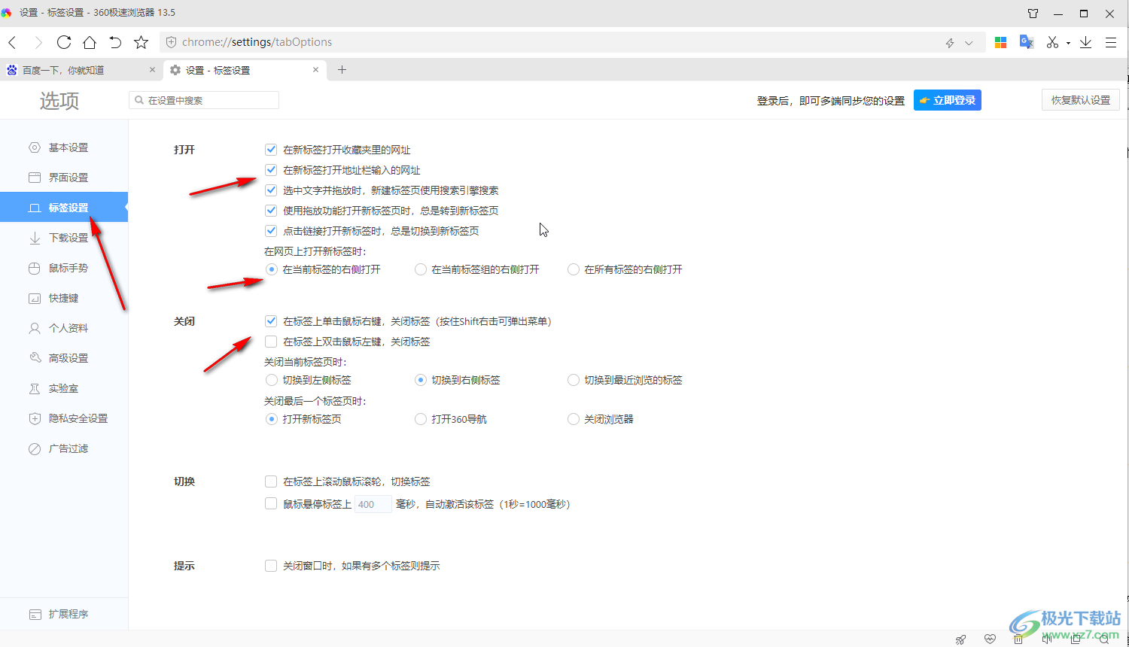Viewport: 1129px width, 647px height.
Task: Click the magnifier zoom icon in status bar
Action: click(1104, 639)
